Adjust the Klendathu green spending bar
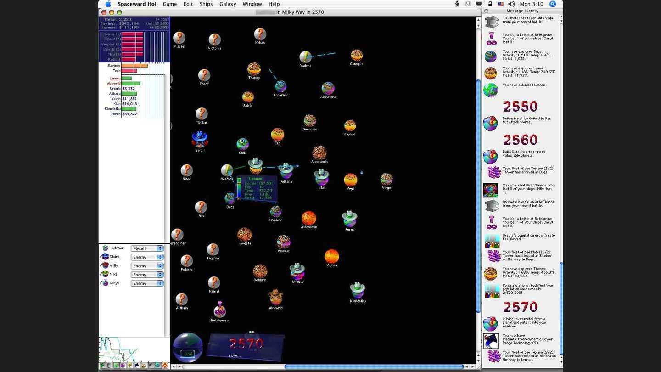The image size is (661, 372). pyautogui.click(x=129, y=109)
